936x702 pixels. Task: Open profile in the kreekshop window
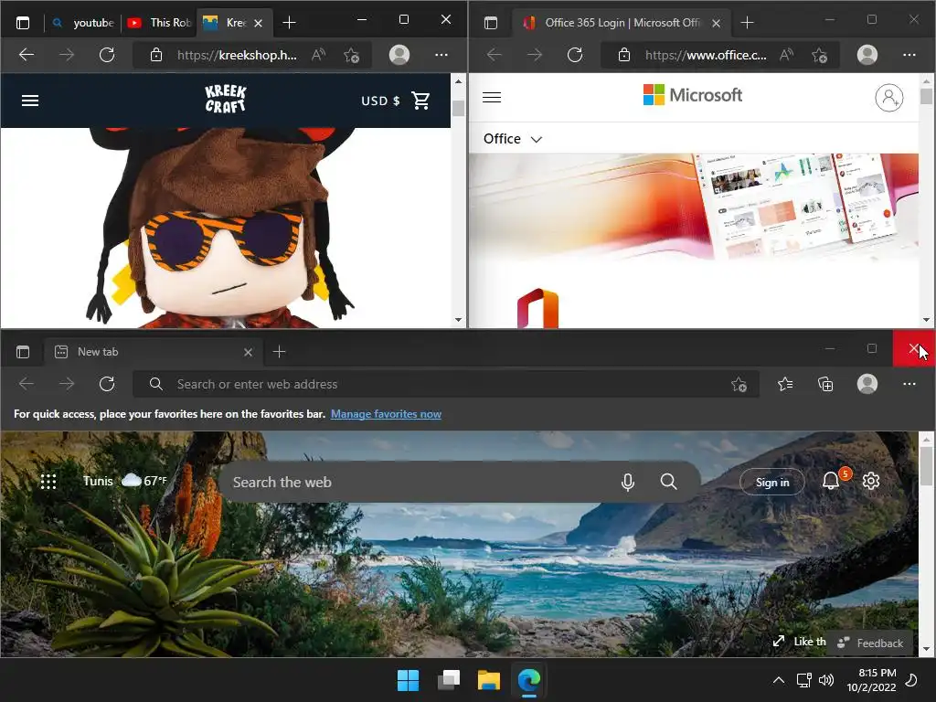399,55
